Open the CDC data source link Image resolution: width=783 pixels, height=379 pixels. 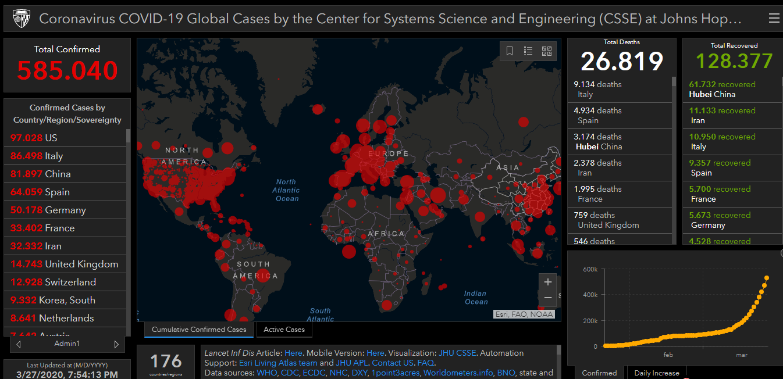(289, 373)
